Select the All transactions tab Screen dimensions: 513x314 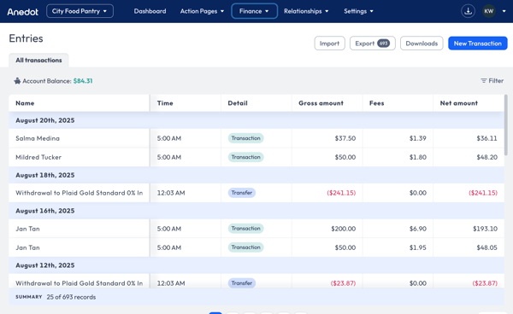38,60
